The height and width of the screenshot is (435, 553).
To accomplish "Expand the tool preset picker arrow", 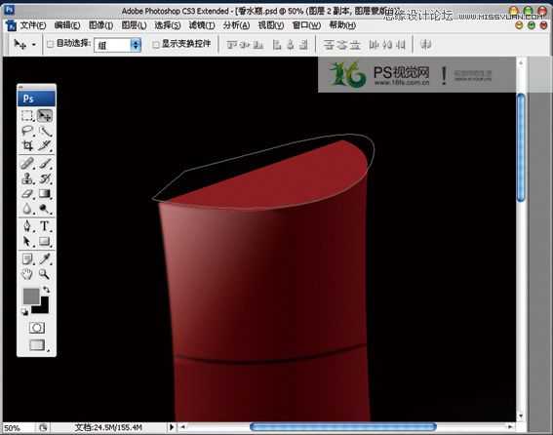I will pos(34,45).
